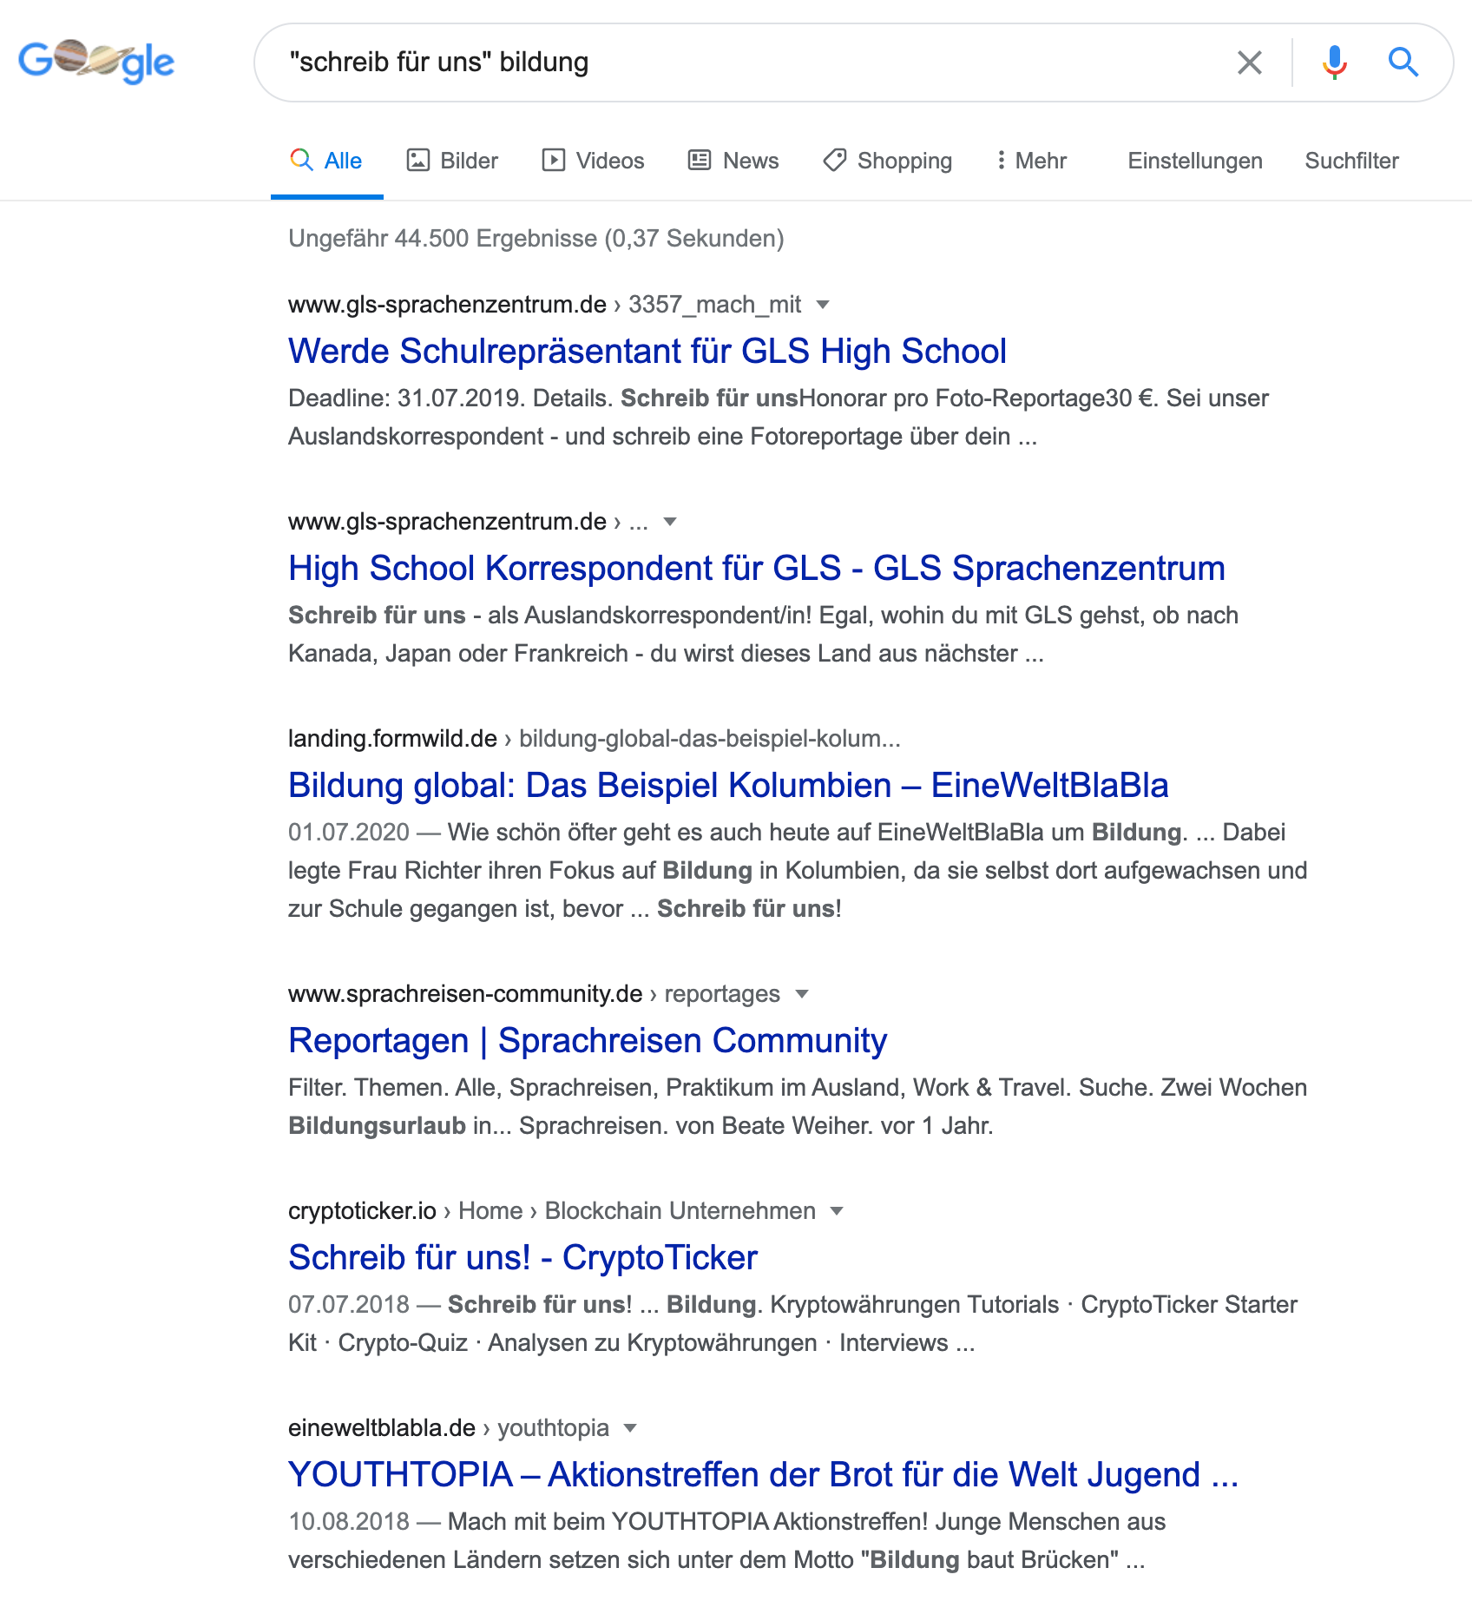Open 'YOUTHTOPIA – Aktionstreffen' result
Image resolution: width=1472 pixels, height=1614 pixels.
763,1474
